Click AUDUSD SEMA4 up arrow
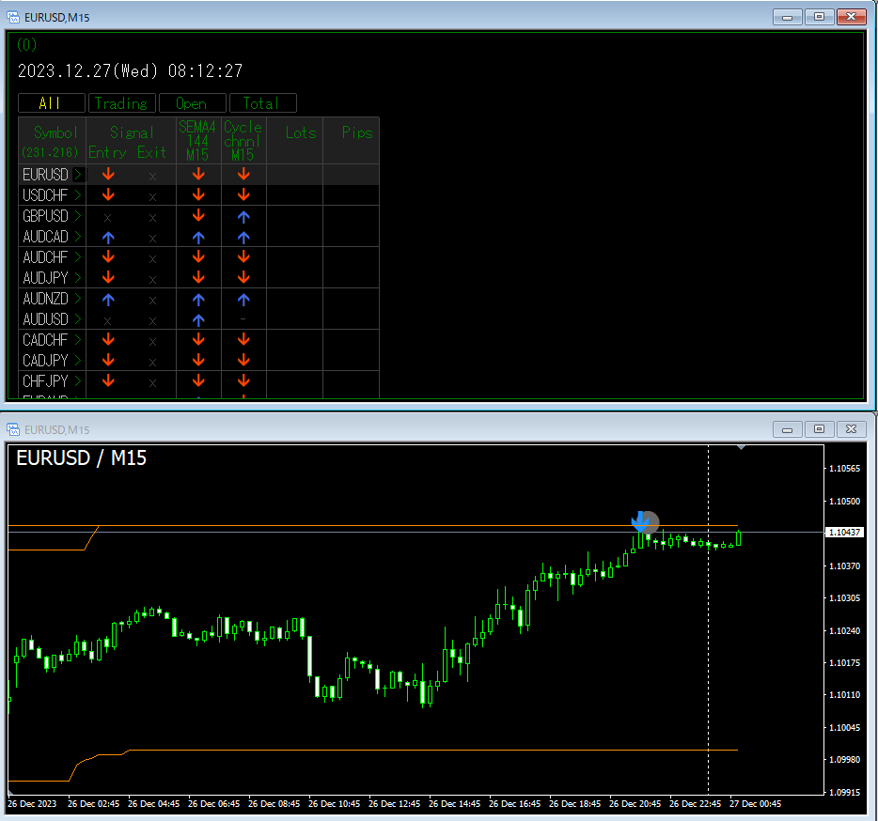The width and height of the screenshot is (878, 821). [x=198, y=320]
